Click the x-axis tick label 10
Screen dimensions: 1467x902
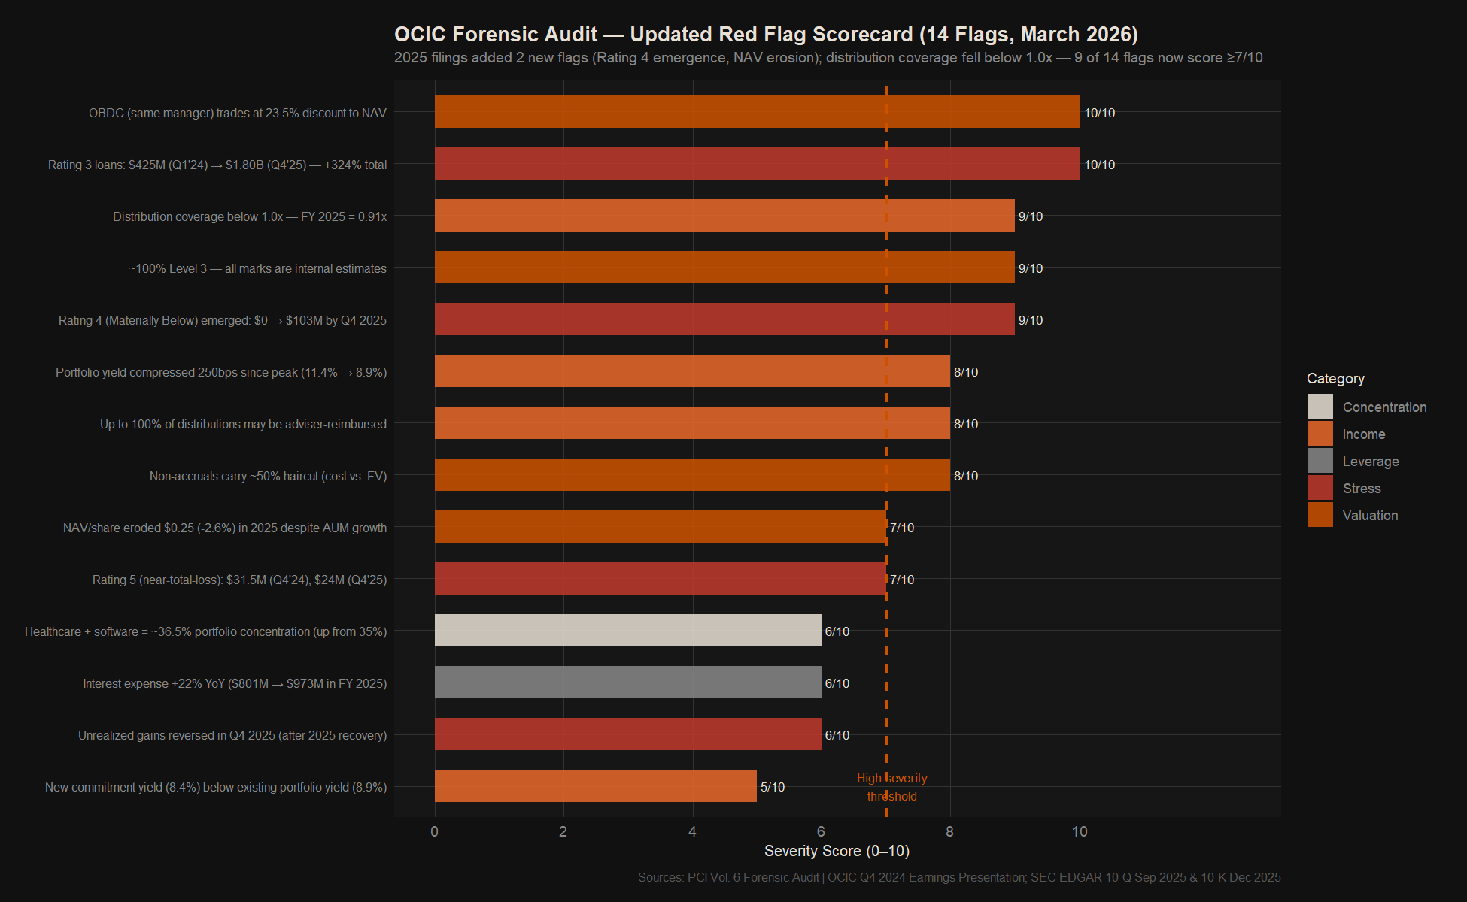click(1080, 831)
